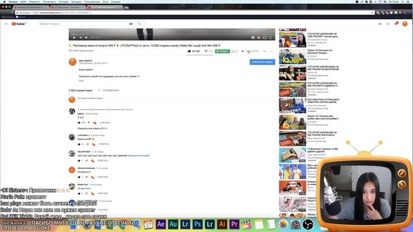Image resolution: width=413 pixels, height=232 pixels.
Task: Open the YouTube hamburger guide menu
Action: [x=6, y=24]
